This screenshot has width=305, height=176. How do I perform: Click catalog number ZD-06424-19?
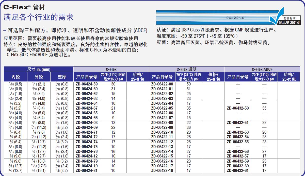click(87, 166)
